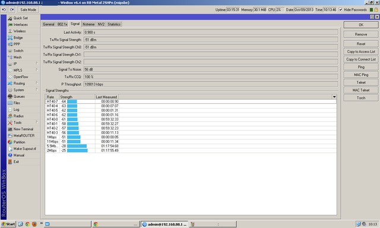The width and height of the screenshot is (380, 228).
Task: Open the Queues section icon
Action: click(10, 96)
